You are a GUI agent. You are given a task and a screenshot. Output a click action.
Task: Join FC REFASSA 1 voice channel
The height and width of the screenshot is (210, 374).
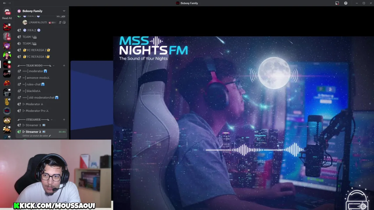pos(41,57)
